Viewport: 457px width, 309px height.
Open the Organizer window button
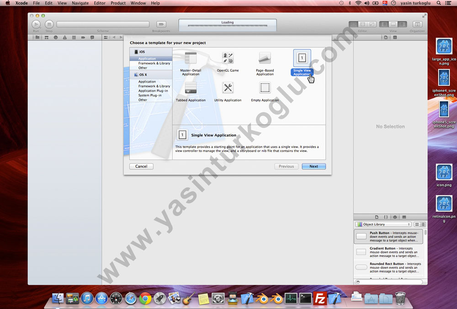coord(417,24)
